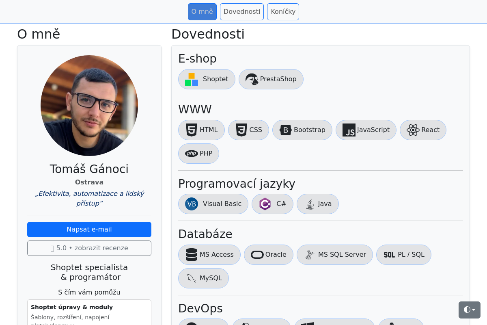Click the Bootstrap icon badge

pos(285,130)
